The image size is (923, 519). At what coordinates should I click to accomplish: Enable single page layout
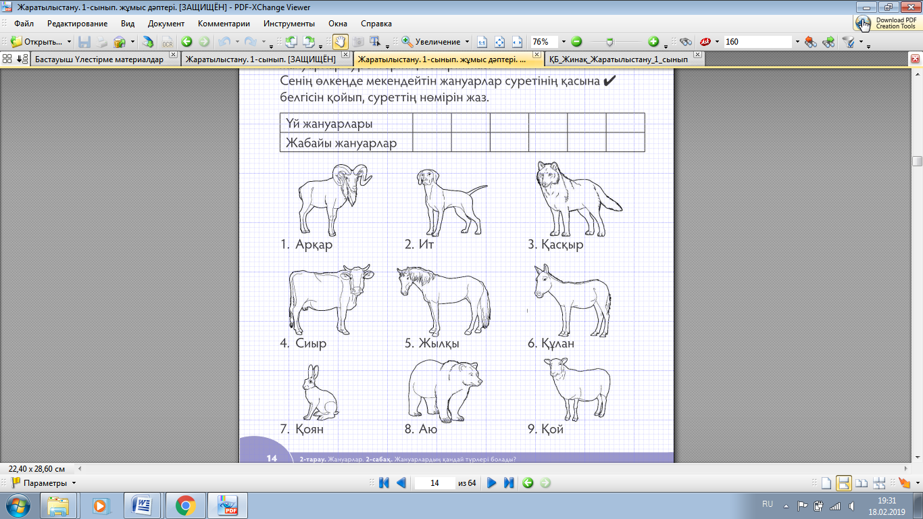tap(826, 483)
